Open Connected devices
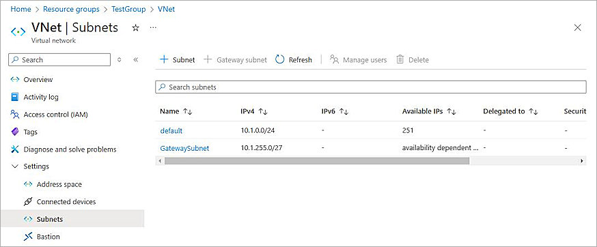 click(x=66, y=202)
